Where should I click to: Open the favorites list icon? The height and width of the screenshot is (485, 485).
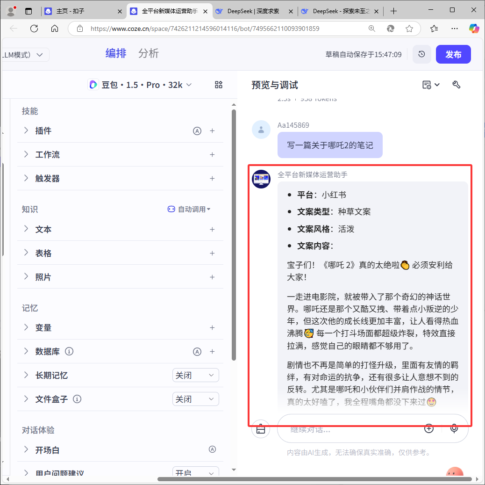point(434,29)
